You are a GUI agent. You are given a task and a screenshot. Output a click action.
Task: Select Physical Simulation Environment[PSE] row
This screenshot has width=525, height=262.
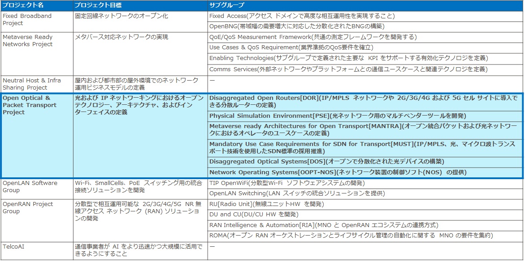(x=366, y=116)
